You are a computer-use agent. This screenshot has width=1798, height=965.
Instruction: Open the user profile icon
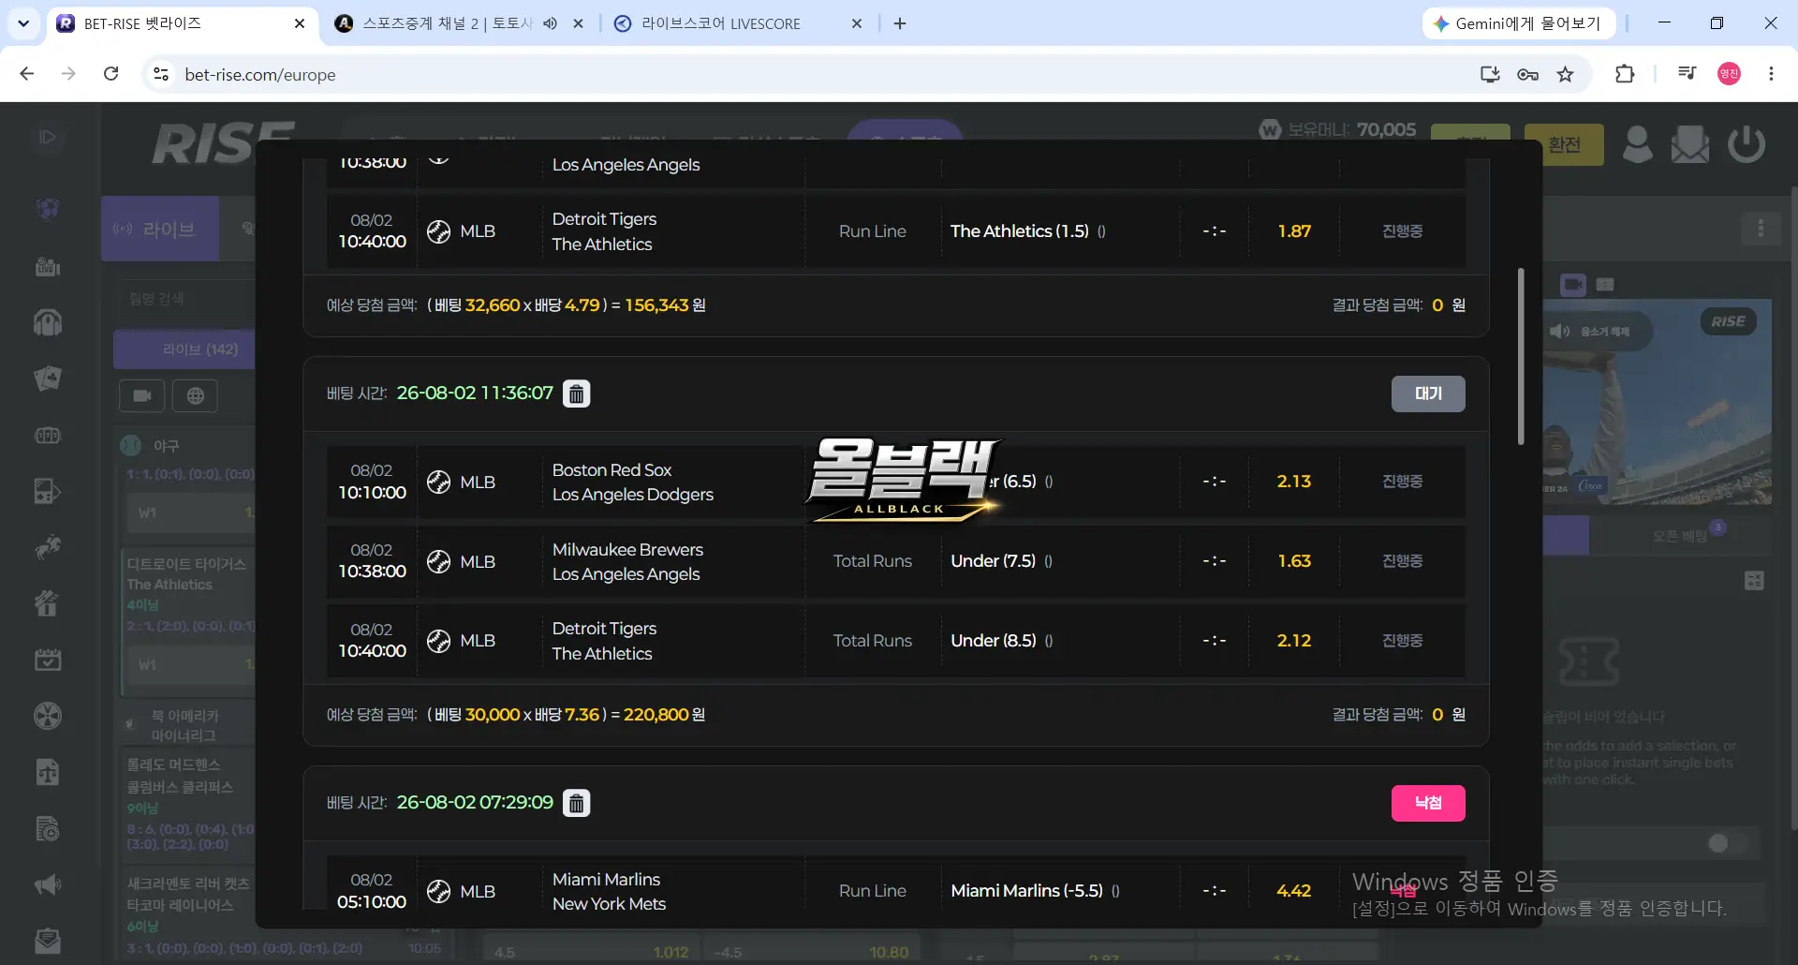pyautogui.click(x=1637, y=144)
